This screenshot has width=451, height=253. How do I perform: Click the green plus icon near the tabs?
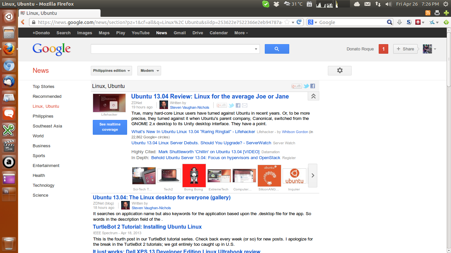[x=446, y=13]
